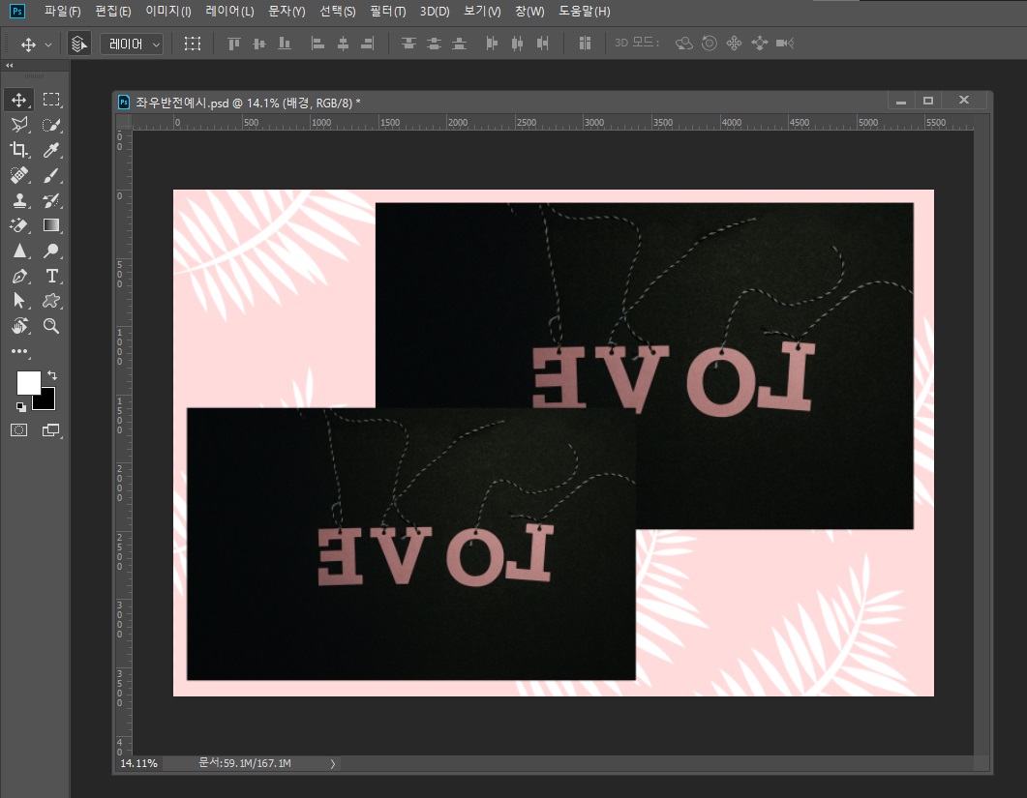Open the 파일(F) menu
The image size is (1027, 798).
pos(62,12)
